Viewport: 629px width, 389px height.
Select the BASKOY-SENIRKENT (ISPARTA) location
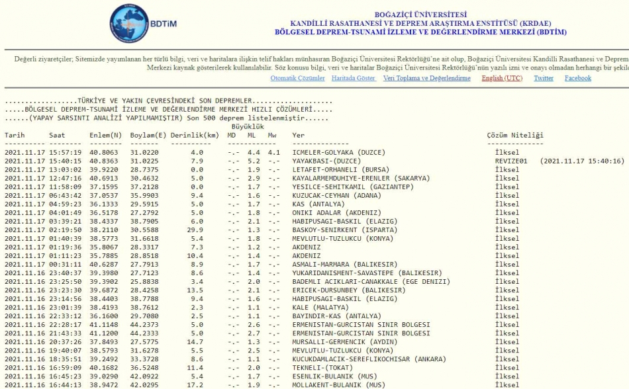click(x=344, y=230)
